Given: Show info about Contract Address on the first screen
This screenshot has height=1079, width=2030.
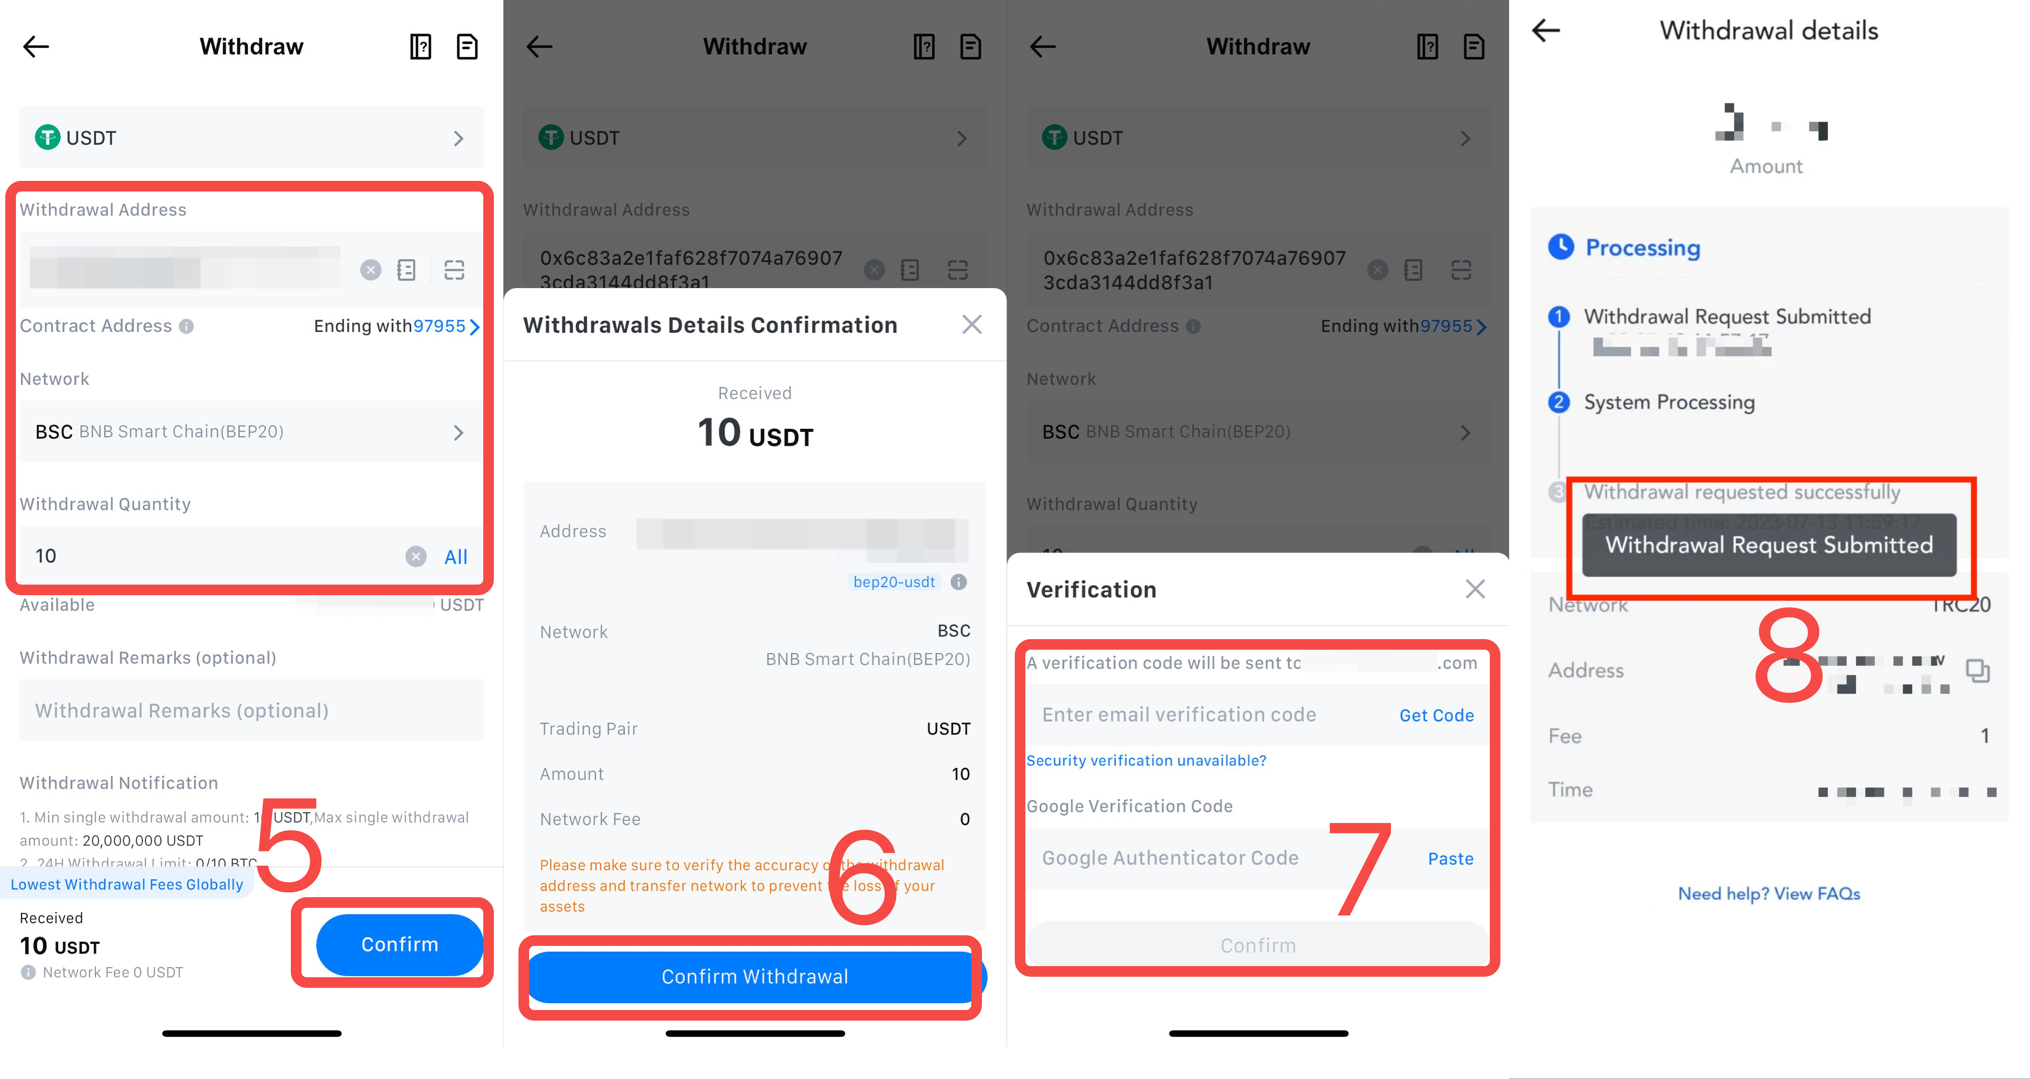Looking at the screenshot, I should tap(186, 326).
